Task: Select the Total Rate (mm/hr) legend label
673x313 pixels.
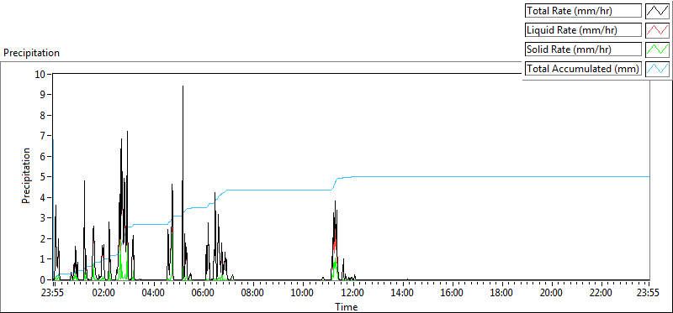Action: 583,11
